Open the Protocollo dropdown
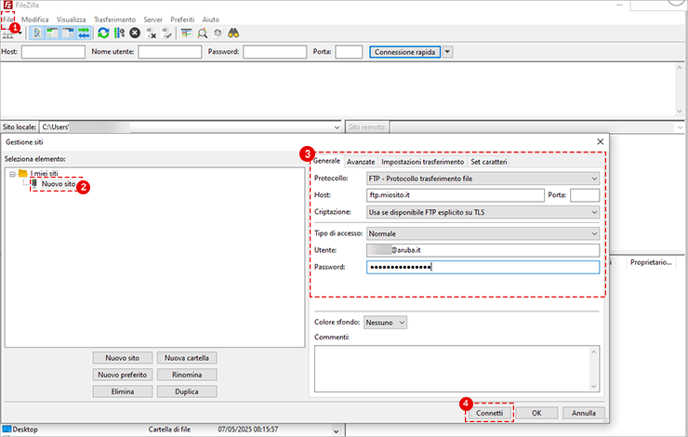This screenshot has height=437, width=688. tap(483, 179)
